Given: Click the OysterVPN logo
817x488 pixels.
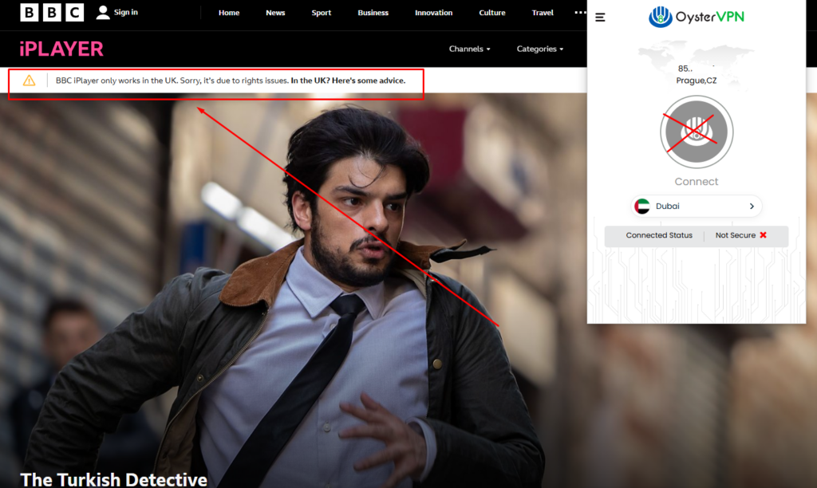Looking at the screenshot, I should pyautogui.click(x=696, y=17).
